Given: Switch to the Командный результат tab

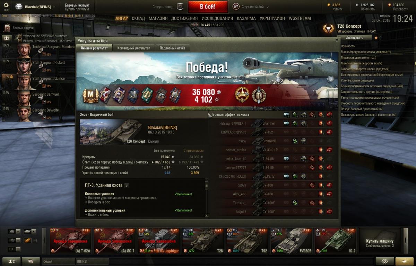Looking at the screenshot, I should 134,48.
